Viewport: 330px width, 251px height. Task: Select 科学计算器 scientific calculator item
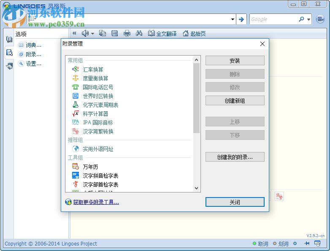coord(95,114)
